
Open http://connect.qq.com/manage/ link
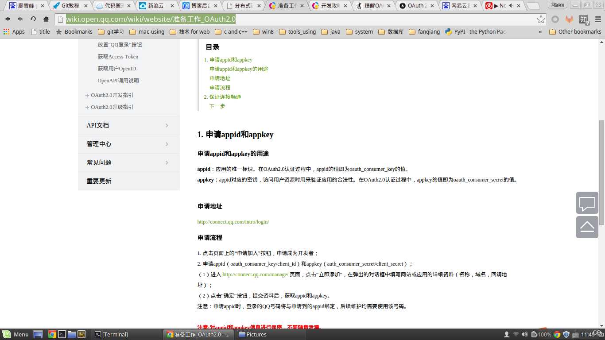(255, 274)
